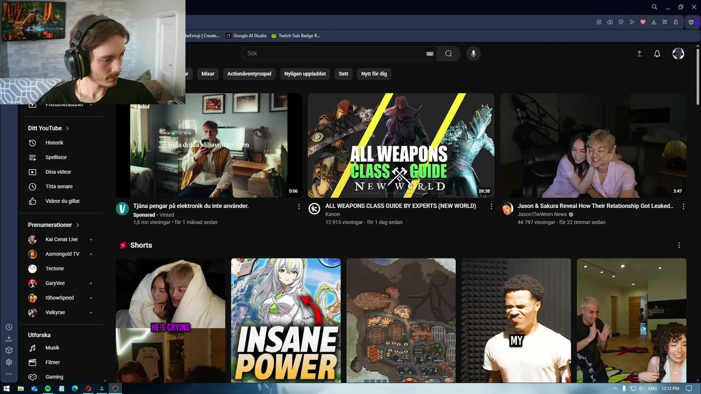Click the send arrow icon in address bar
The image size is (701, 394).
coord(632,22)
